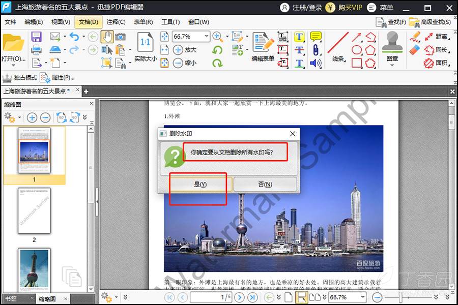Click the 打开(O) folder icon
Image resolution: width=458 pixels, height=305 pixels.
[x=13, y=43]
